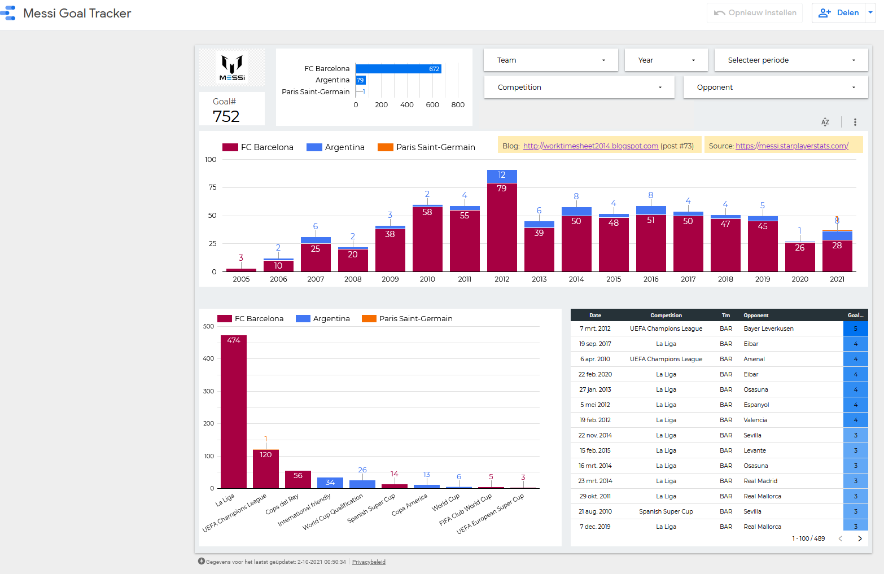Image resolution: width=884 pixels, height=574 pixels.
Task: Click the red FC Barcelona color swatch in legend
Action: (231, 147)
